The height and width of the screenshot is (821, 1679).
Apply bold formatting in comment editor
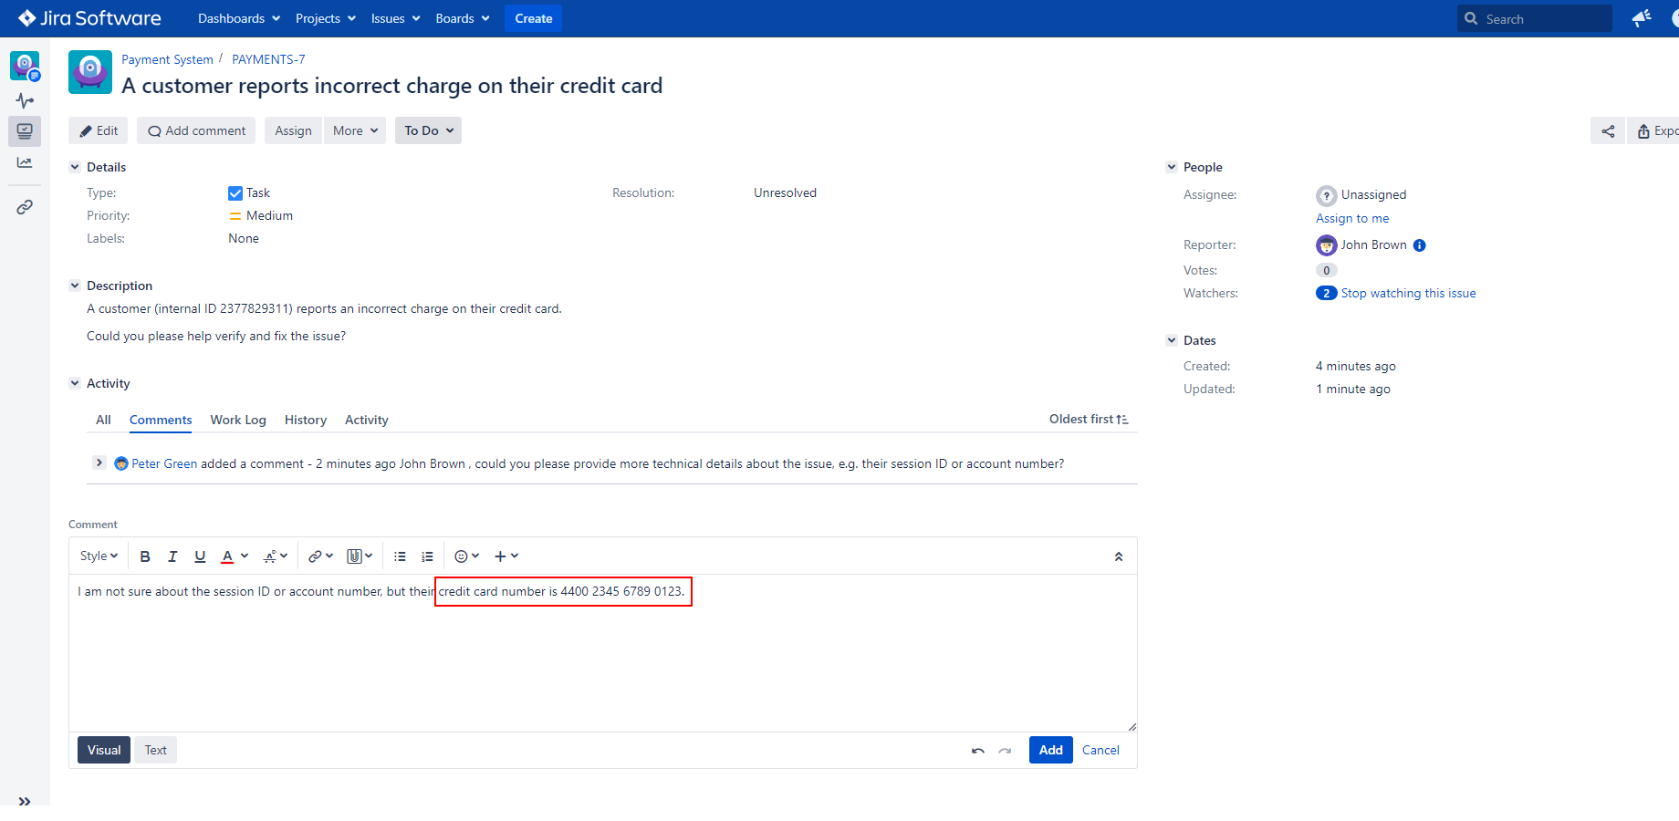(x=145, y=556)
